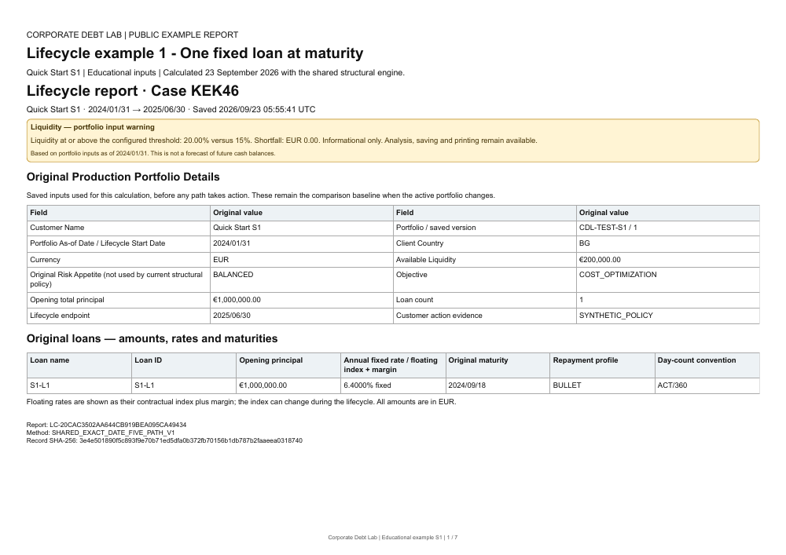Click the 'CORPORATE DEBT LAB | PUBLIC EXAMPLE REPORT' header line
Viewport: 786px width, 555px height.
(x=132, y=35)
